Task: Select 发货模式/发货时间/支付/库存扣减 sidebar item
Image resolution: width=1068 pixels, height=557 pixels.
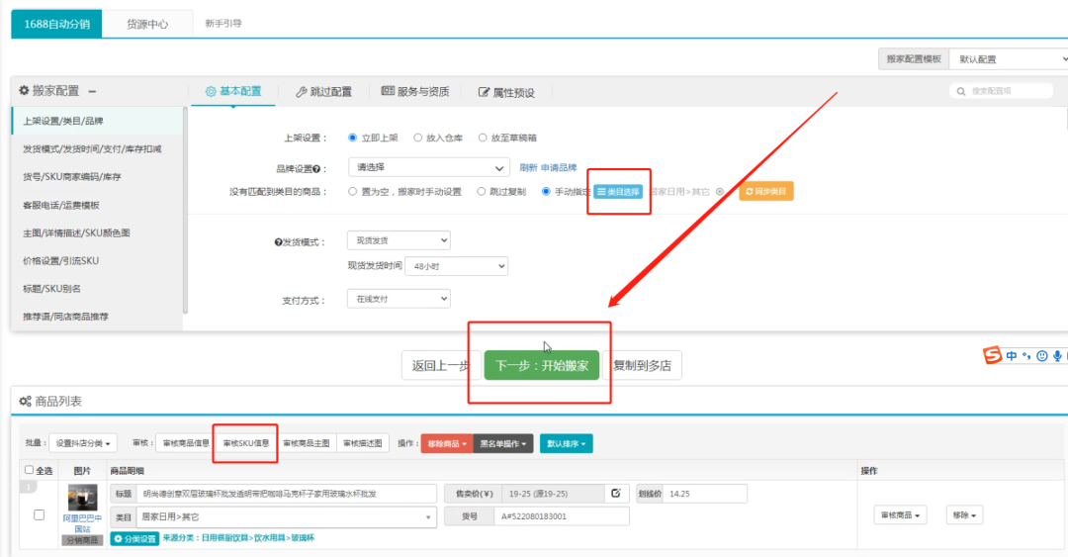Action: click(97, 148)
